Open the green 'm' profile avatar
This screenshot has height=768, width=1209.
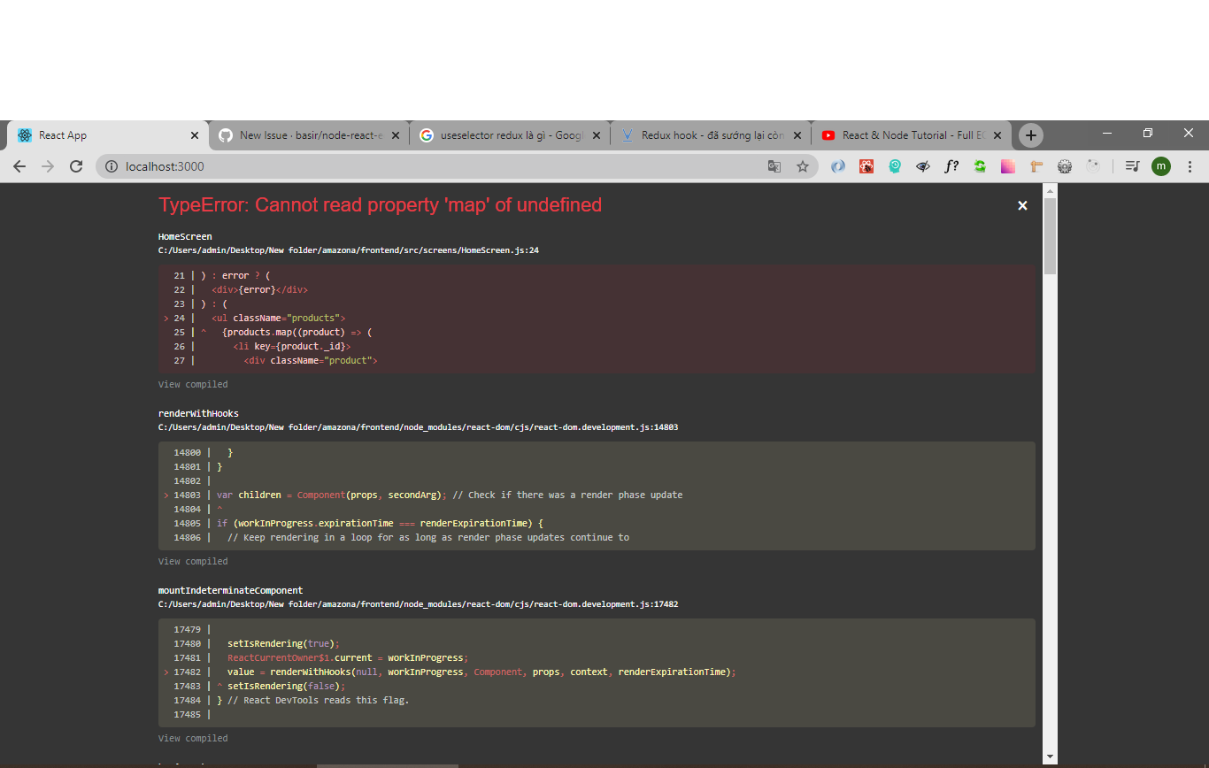tap(1161, 166)
